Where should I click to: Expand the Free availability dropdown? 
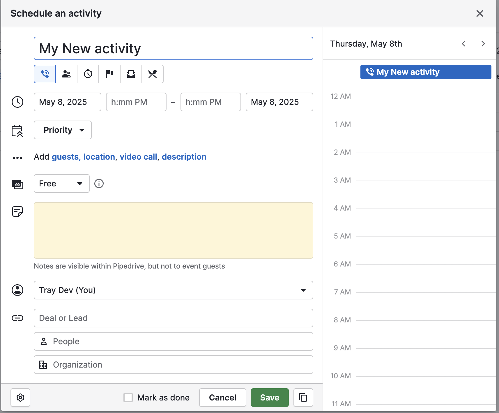coord(61,183)
